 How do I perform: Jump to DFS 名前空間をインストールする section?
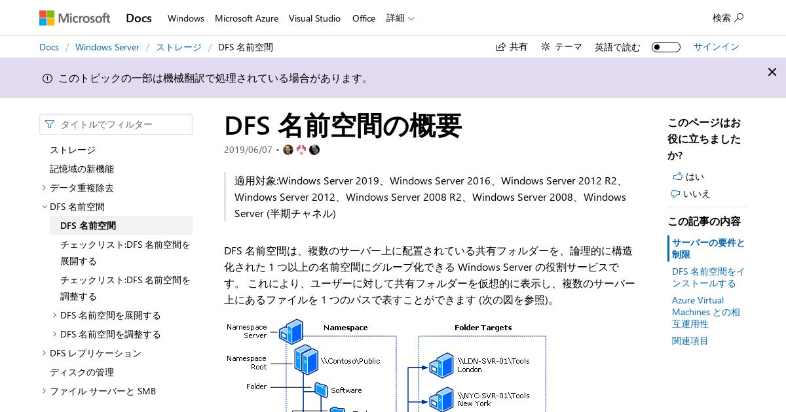708,277
